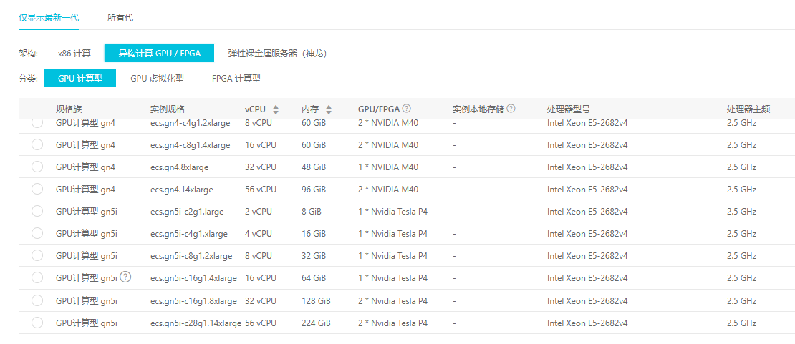The height and width of the screenshot is (344, 795).
Task: Select FPGA 计算型 category
Action: pyautogui.click(x=236, y=78)
